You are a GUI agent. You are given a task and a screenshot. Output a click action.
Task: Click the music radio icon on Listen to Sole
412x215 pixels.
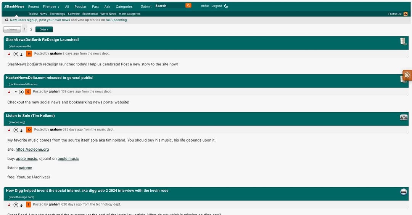point(404,117)
